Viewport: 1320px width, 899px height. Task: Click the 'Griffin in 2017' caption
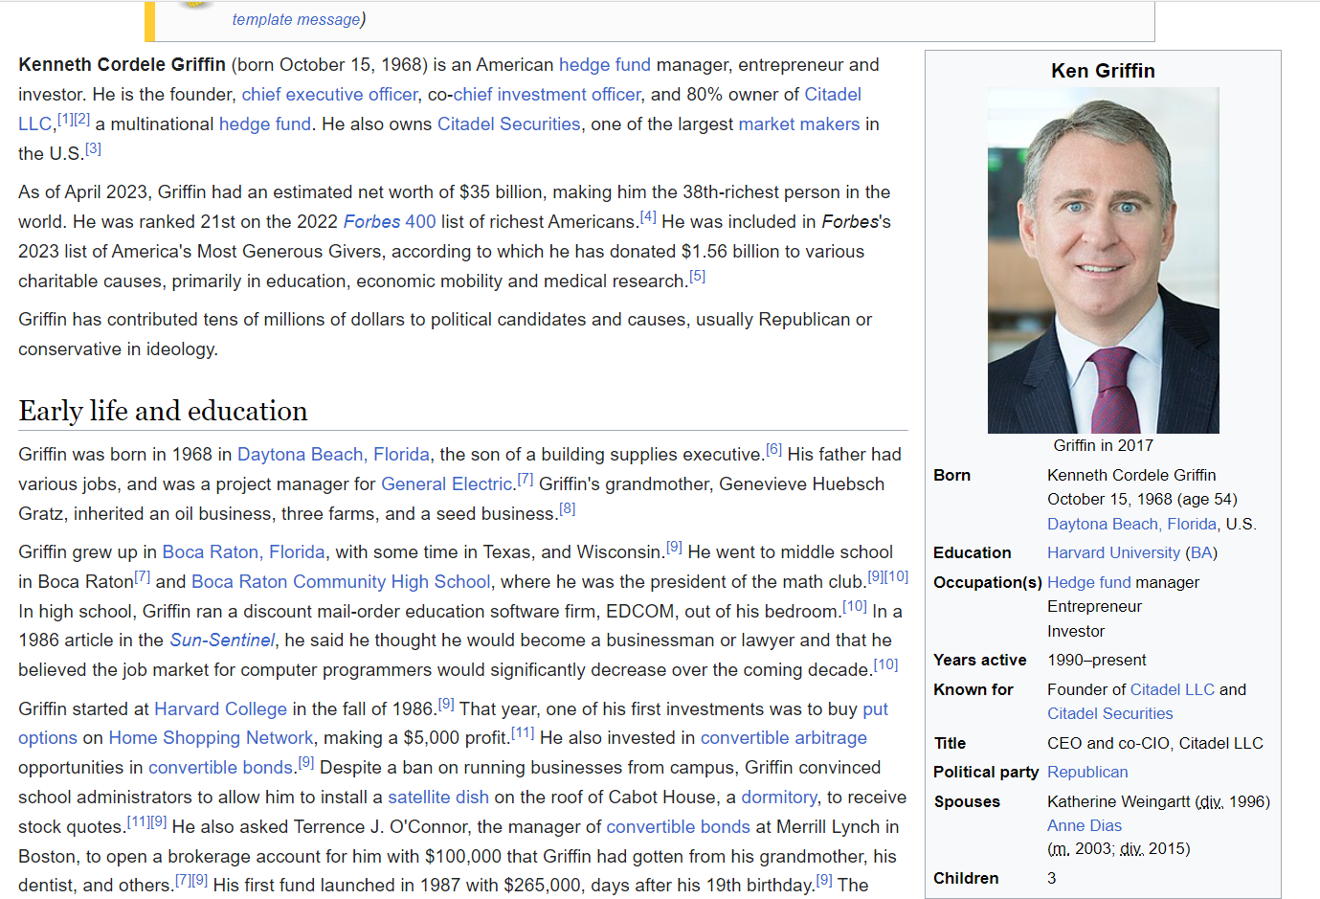[x=1103, y=446]
